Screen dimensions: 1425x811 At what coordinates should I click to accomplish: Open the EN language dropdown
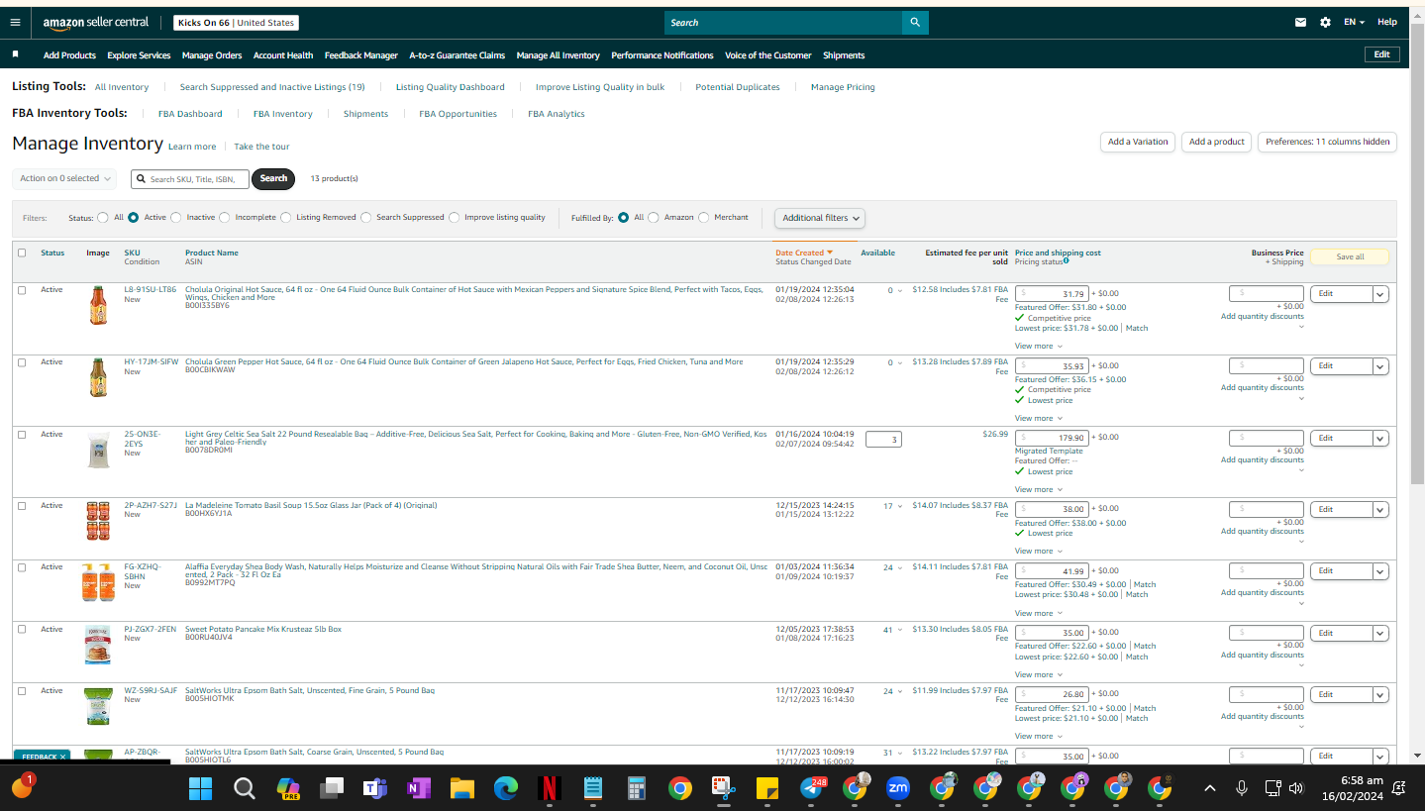(1354, 22)
